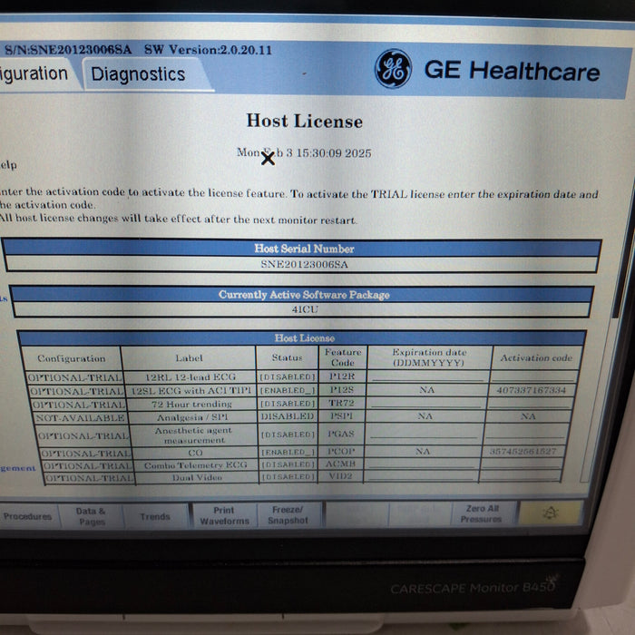635x635 pixels.
Task: Click activation code field for 72 Hour trending
Action: coord(530,403)
